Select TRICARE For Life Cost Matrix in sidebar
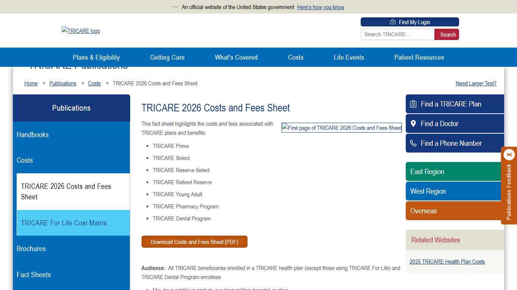The image size is (517, 290). 64,223
